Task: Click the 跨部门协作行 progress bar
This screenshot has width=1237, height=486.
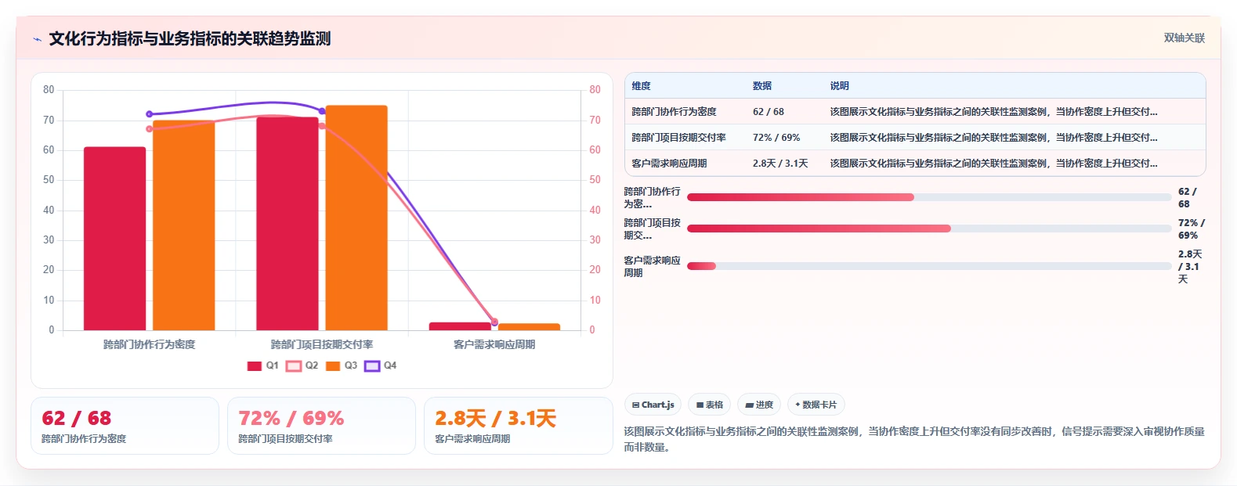Action: coord(929,197)
